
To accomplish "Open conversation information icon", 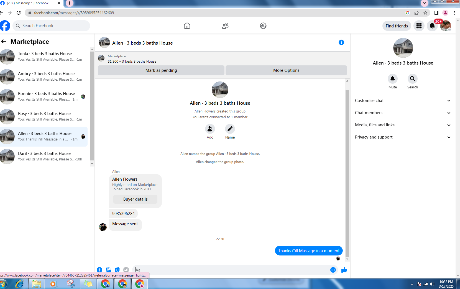I will click(x=341, y=42).
